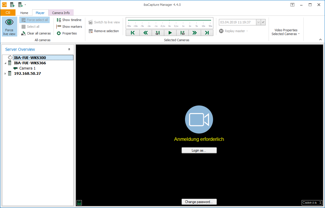Open Video Properties Selected Cameras dropdown

286,32
